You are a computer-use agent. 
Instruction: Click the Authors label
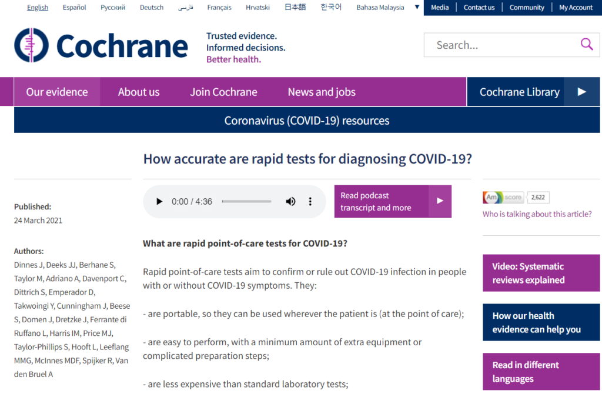tap(29, 251)
